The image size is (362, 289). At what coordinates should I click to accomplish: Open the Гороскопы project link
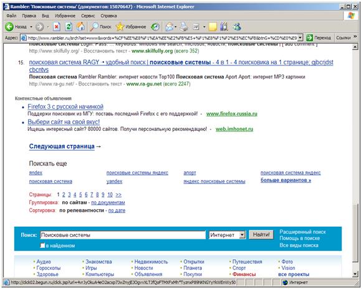[49, 268]
